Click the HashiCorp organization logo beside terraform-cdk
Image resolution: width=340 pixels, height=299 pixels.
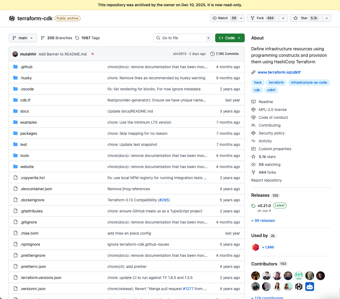[x=12, y=18]
